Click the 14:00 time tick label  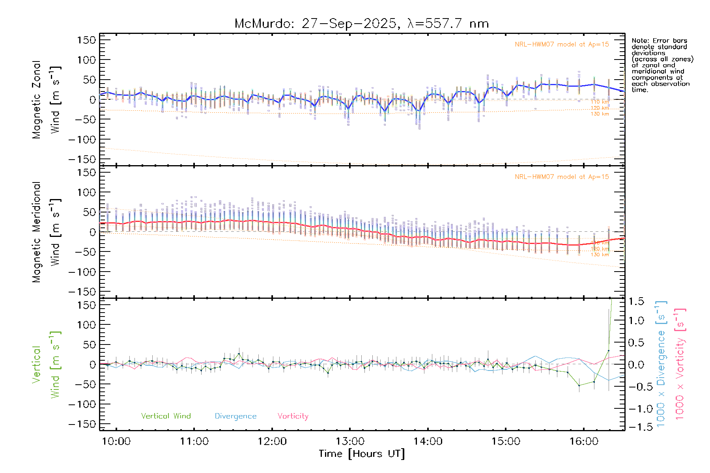[x=428, y=441]
